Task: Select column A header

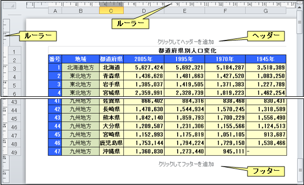Action: pyautogui.click(x=55, y=11)
